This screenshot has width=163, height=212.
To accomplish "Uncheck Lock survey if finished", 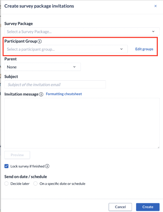I will [x=6, y=166].
